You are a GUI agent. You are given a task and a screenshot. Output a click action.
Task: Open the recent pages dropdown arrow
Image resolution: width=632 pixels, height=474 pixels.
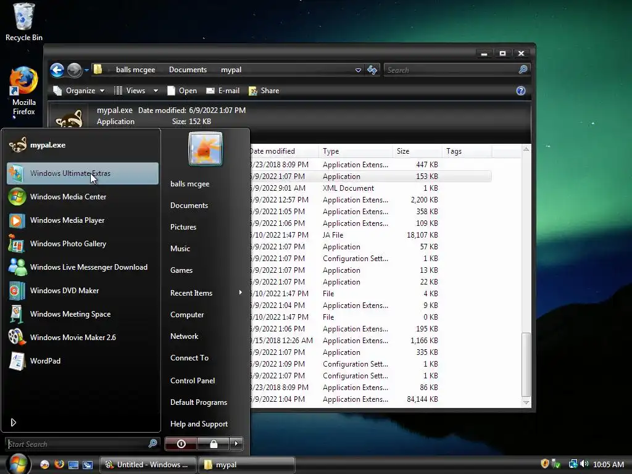pyautogui.click(x=86, y=70)
